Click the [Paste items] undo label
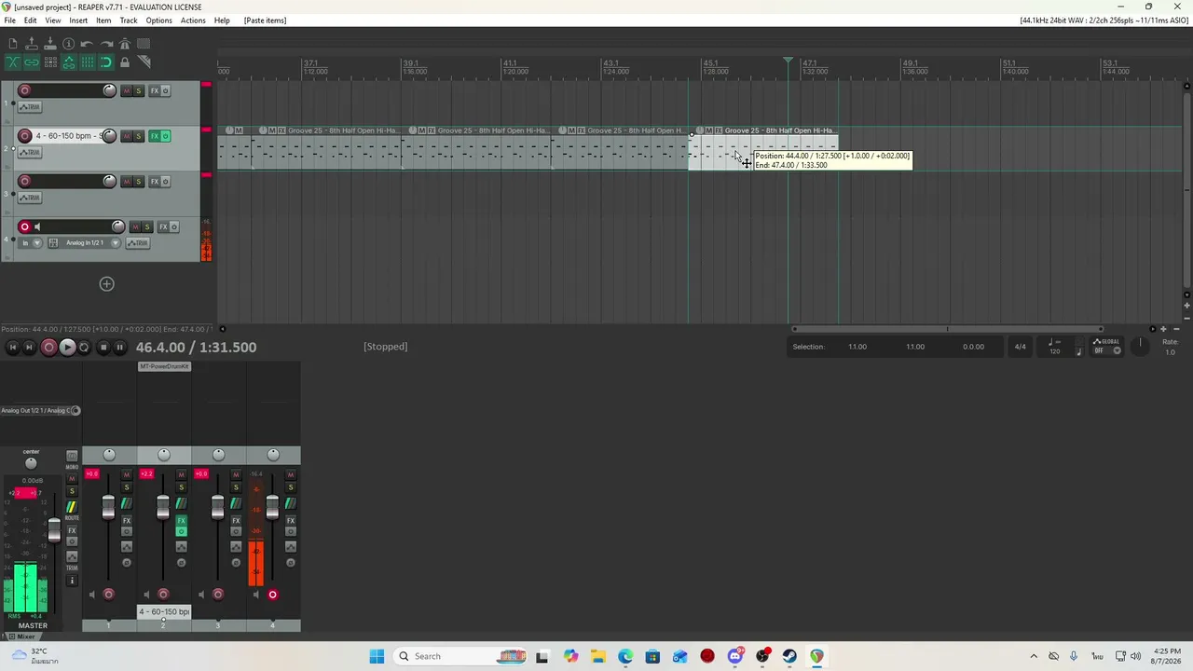Image resolution: width=1193 pixels, height=671 pixels. click(x=265, y=21)
